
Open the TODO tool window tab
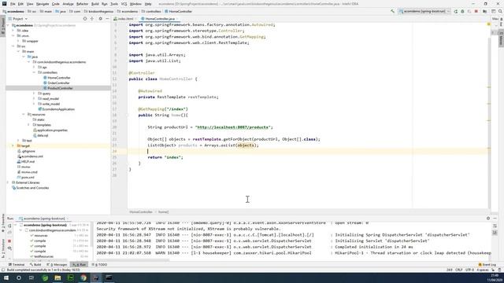pos(100,265)
